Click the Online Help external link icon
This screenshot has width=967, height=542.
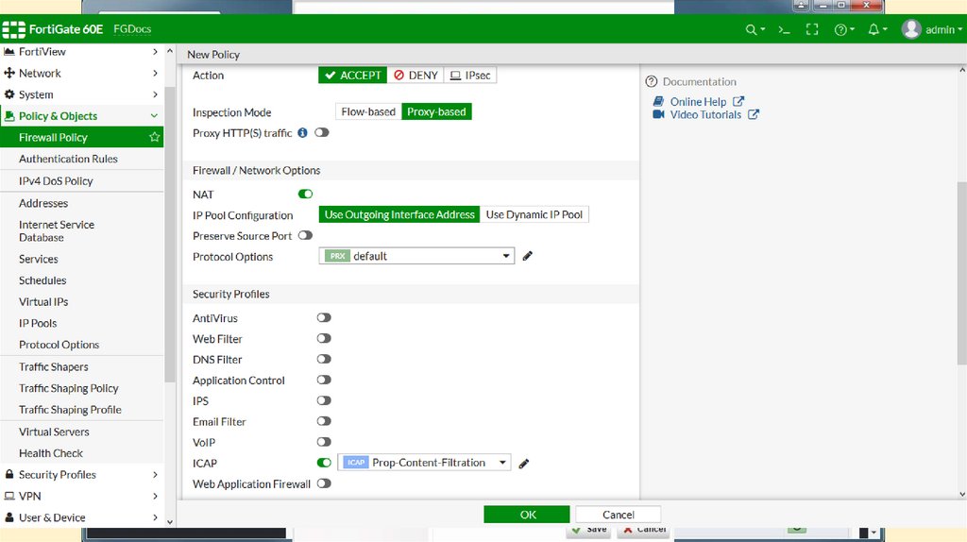[738, 101]
